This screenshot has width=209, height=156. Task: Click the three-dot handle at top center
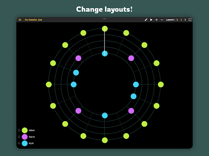(104, 19)
